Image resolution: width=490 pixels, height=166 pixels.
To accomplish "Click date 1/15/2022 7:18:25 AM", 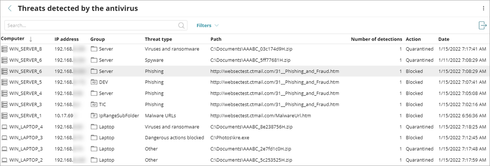I will point(462,127).
